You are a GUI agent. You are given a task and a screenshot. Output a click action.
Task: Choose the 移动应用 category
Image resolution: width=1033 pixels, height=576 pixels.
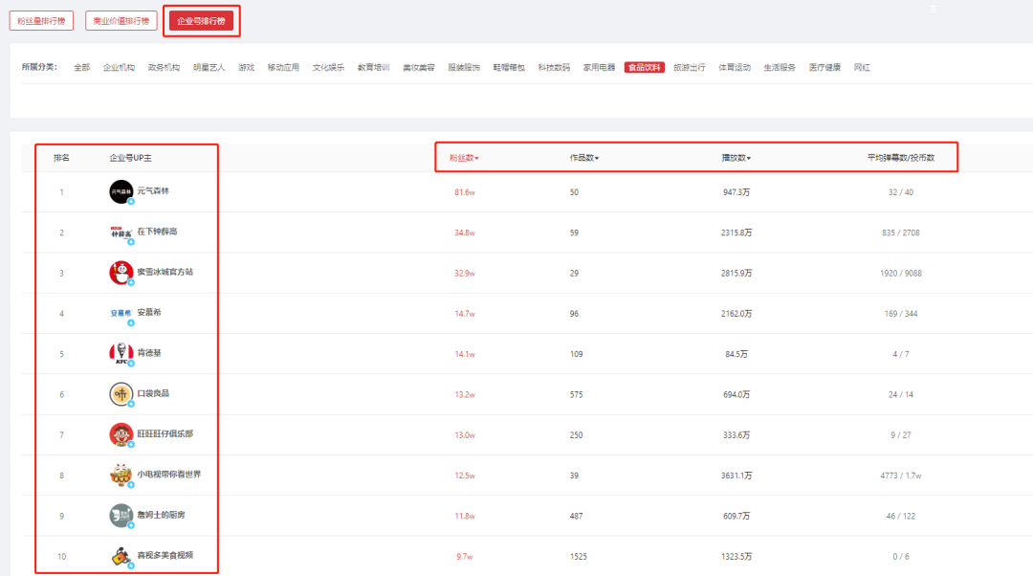(283, 67)
